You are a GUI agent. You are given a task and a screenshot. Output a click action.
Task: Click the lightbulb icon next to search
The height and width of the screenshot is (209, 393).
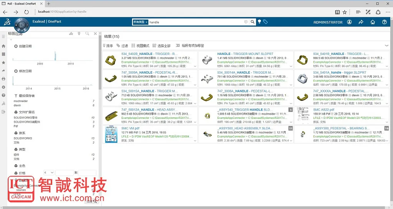tap(259, 22)
